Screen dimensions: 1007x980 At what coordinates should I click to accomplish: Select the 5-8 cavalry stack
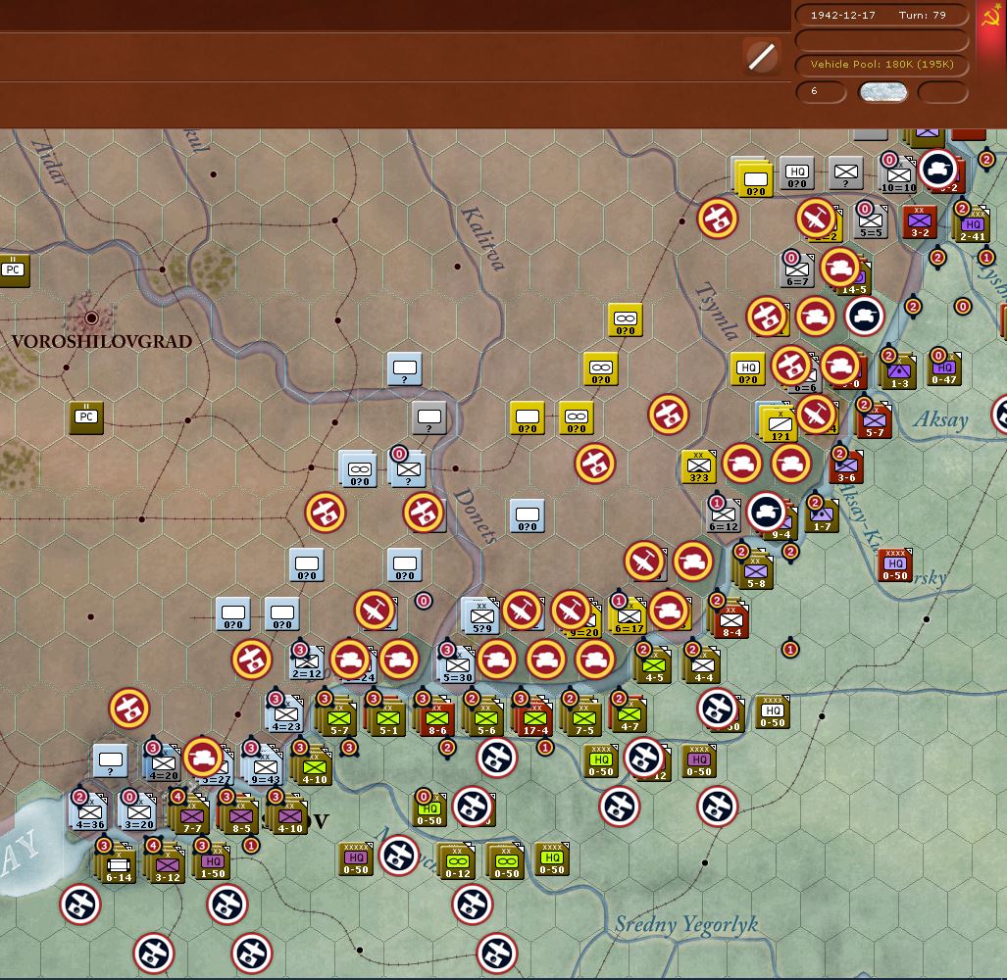pos(755,571)
